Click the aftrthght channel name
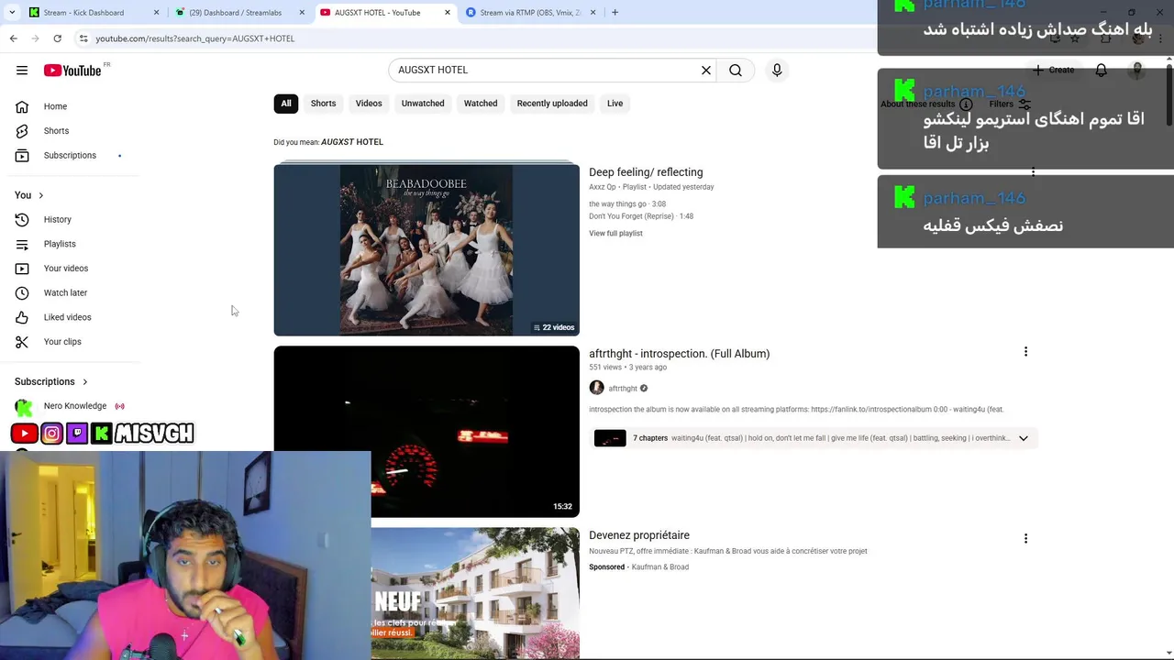 pyautogui.click(x=623, y=389)
